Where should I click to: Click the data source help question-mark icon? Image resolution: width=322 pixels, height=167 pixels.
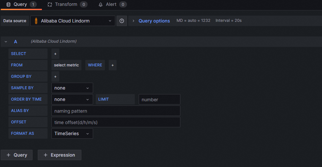(122, 21)
